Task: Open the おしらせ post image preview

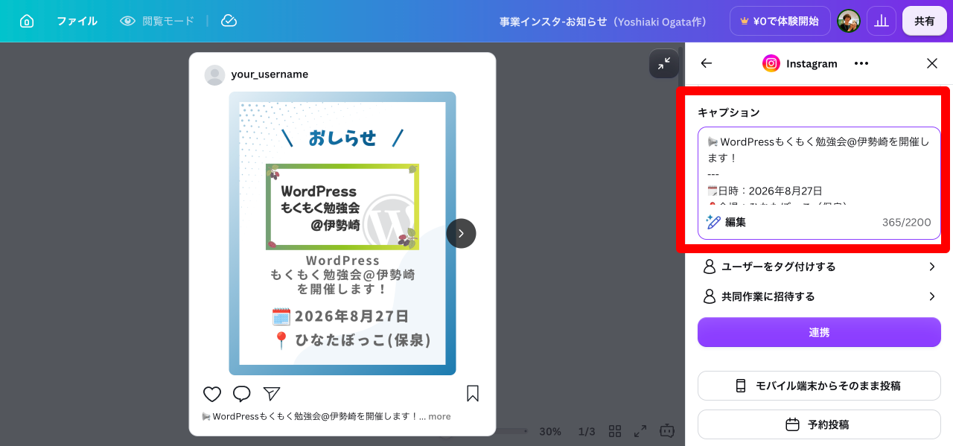Action: tap(342, 233)
